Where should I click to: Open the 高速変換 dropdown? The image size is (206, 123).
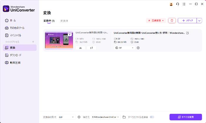pyautogui.click(x=156, y=21)
